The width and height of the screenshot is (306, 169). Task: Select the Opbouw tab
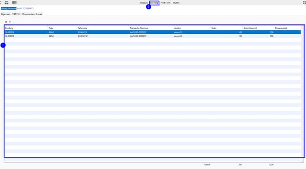coord(16,14)
